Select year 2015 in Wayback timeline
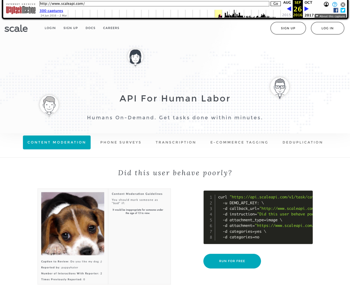Viewport: 350px width, 290px height. [x=286, y=15]
